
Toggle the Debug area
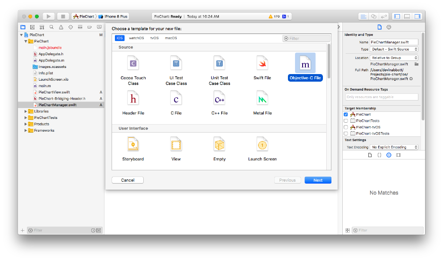point(407,17)
